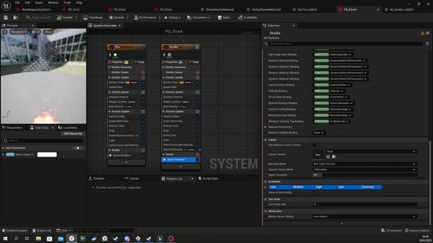The image size is (433, 243).
Task: Open the Motion Vector Setting dropdown
Action: pos(365,217)
